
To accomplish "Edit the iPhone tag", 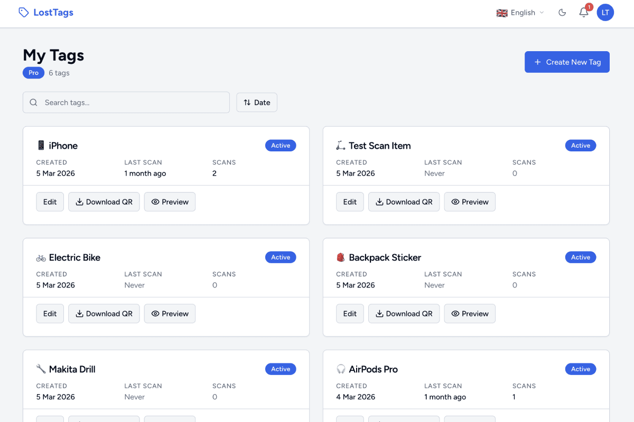I will (x=50, y=202).
